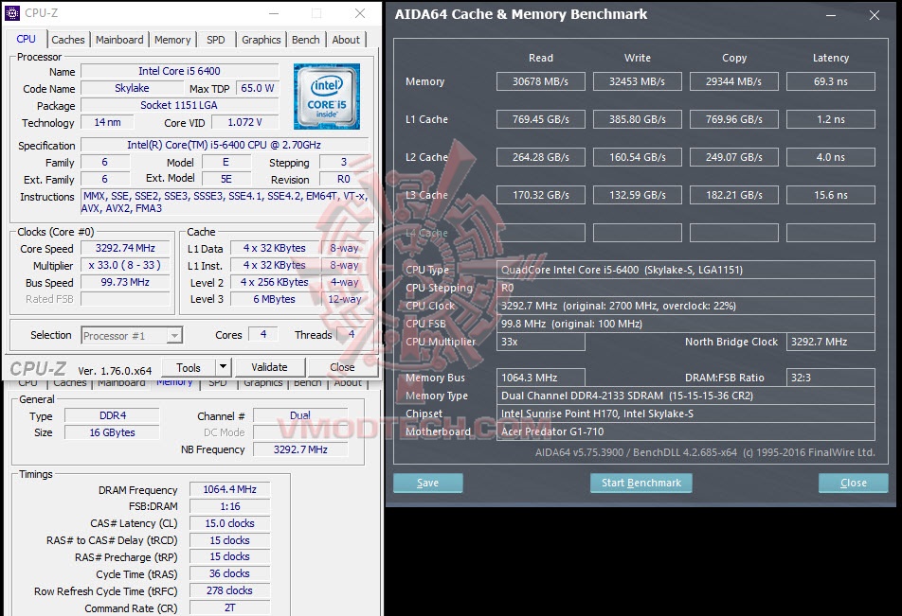Click the empty Rated FSB field
This screenshot has height=616, width=902.
pos(125,299)
